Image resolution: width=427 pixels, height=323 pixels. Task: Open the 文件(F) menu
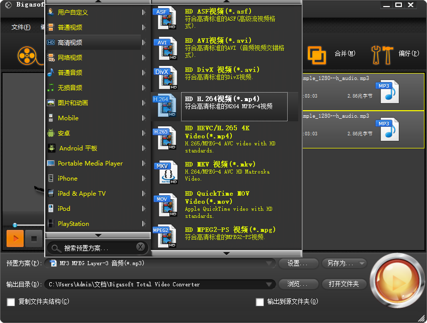tap(20, 26)
